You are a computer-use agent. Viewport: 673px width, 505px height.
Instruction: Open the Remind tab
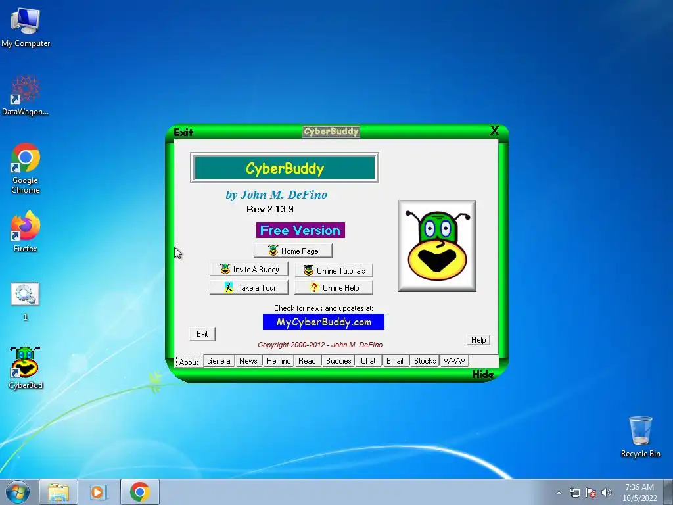click(279, 361)
